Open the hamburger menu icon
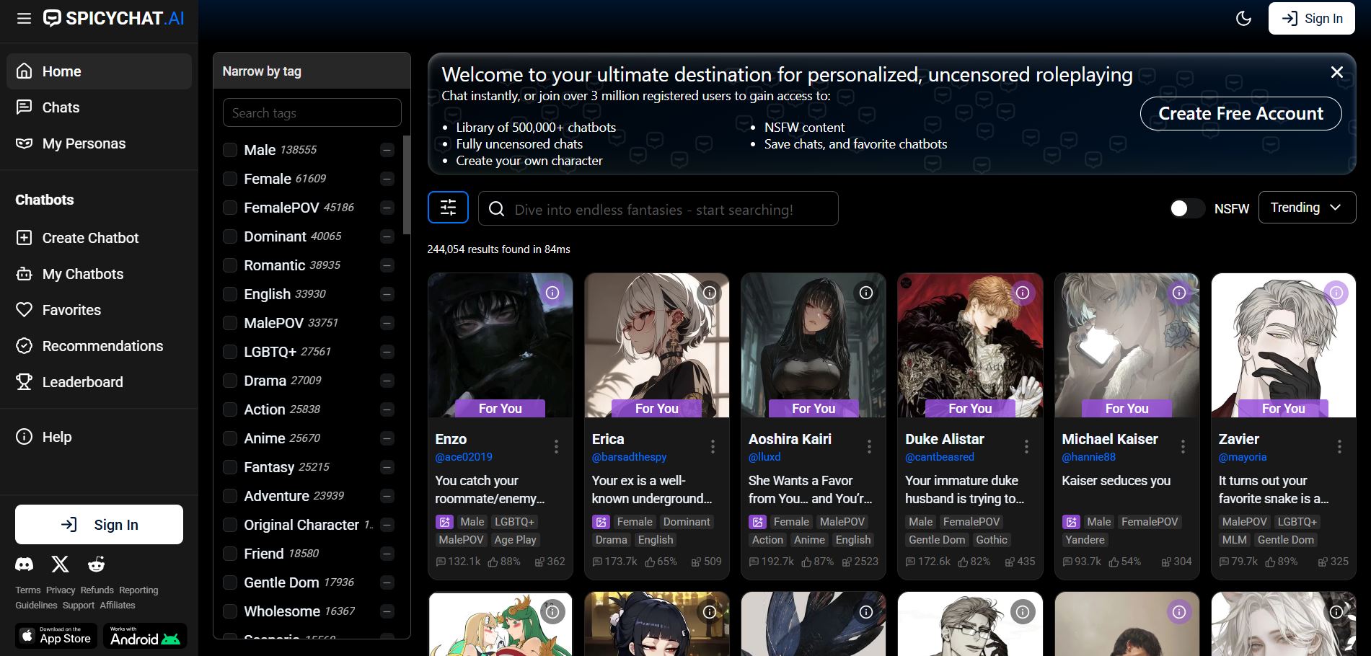 [x=24, y=18]
